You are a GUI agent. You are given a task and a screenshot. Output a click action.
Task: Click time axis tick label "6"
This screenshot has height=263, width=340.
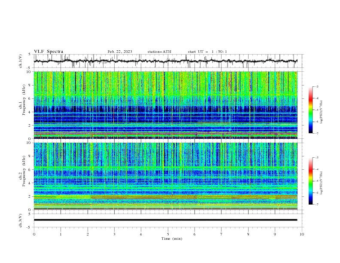pos(194,234)
